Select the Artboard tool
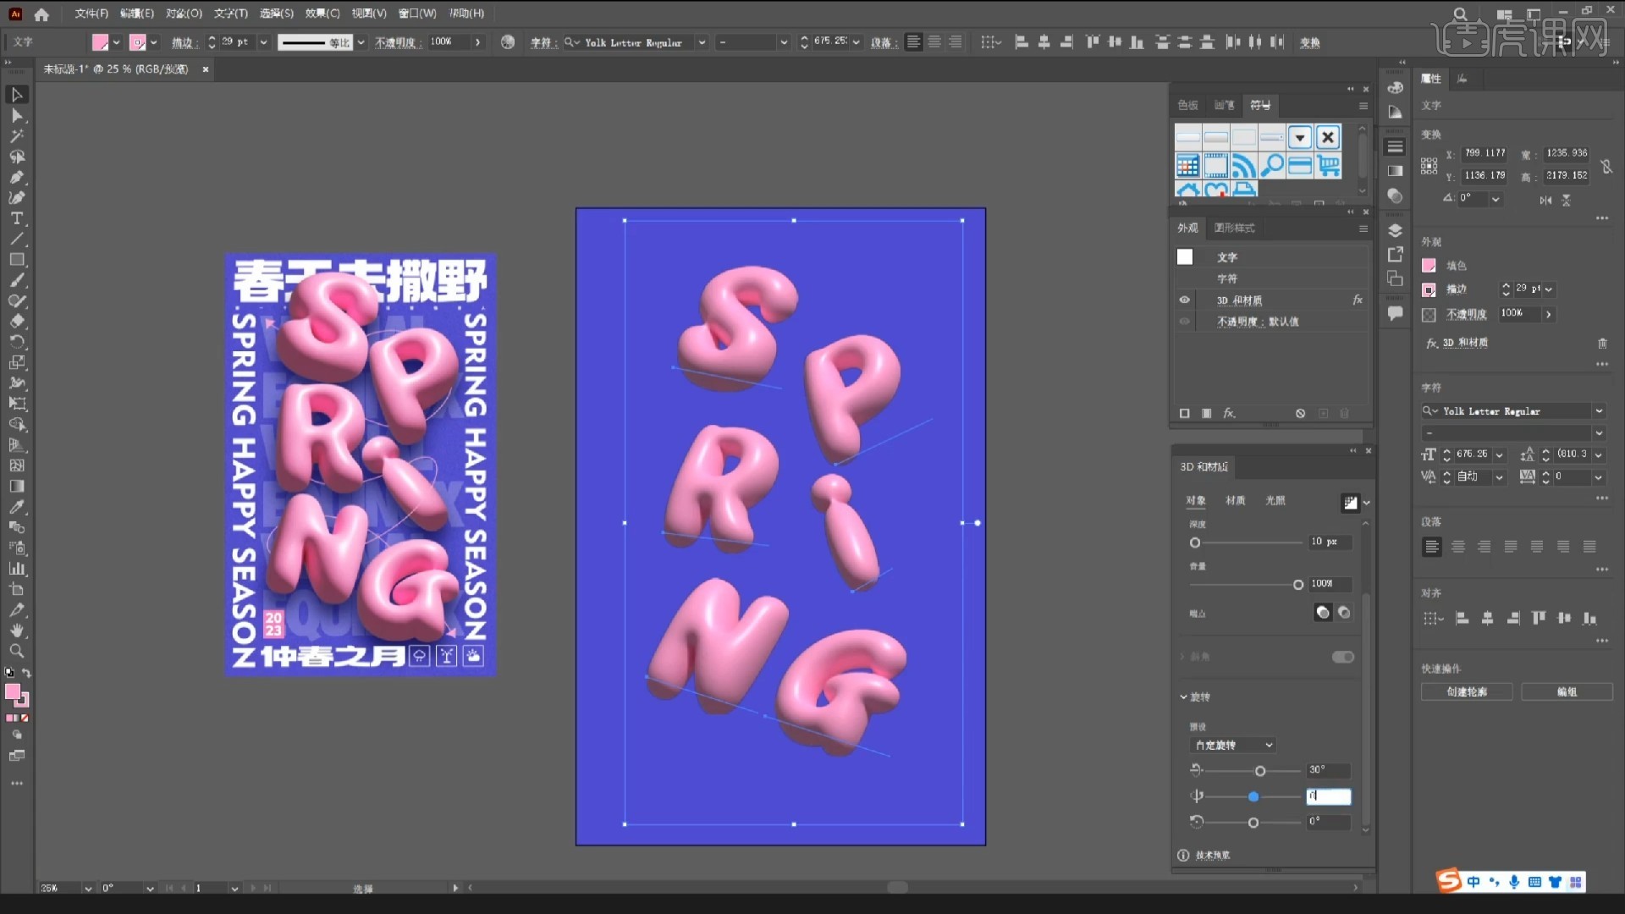This screenshot has height=914, width=1625. tap(16, 589)
